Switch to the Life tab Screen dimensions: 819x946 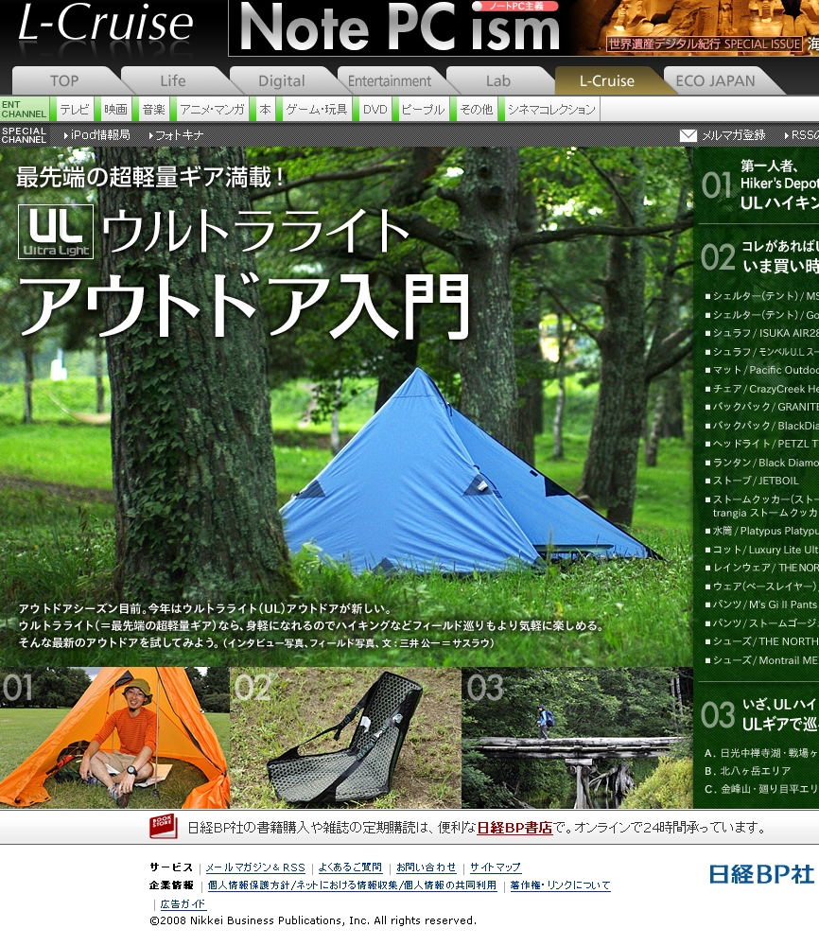173,80
